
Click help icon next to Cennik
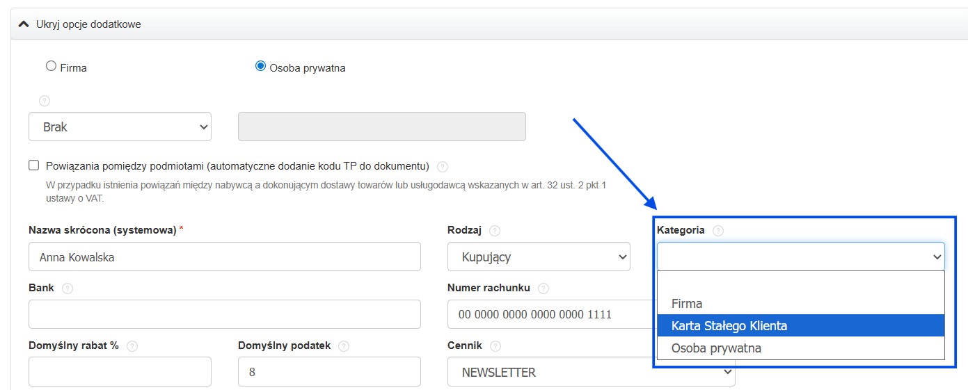pyautogui.click(x=495, y=346)
